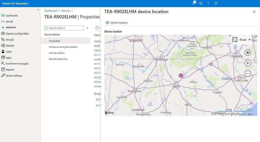The image size is (260, 142).
Task: Open the settings gear icon
Action: (x=201, y=3)
